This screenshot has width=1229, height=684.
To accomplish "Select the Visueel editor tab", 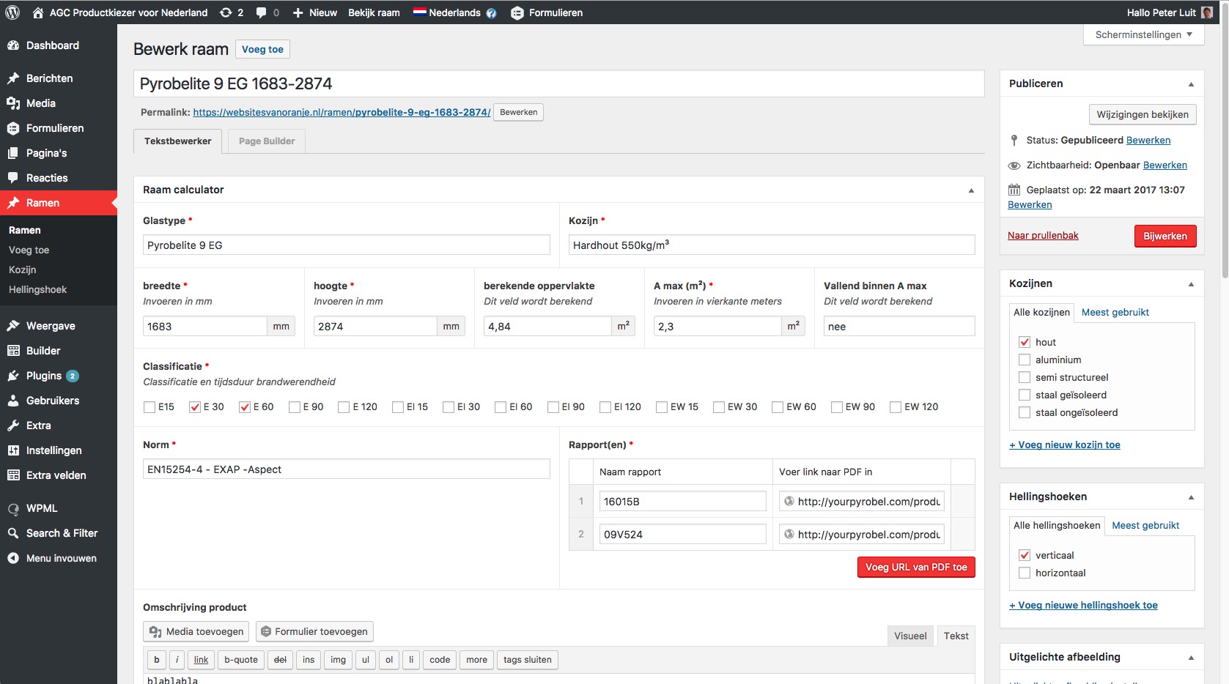I will tap(910, 636).
